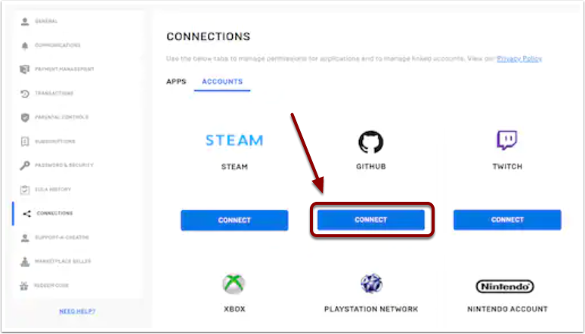This screenshot has height=334, width=585.
Task: Open Payment Management via wallet icon
Action: pyautogui.click(x=25, y=70)
